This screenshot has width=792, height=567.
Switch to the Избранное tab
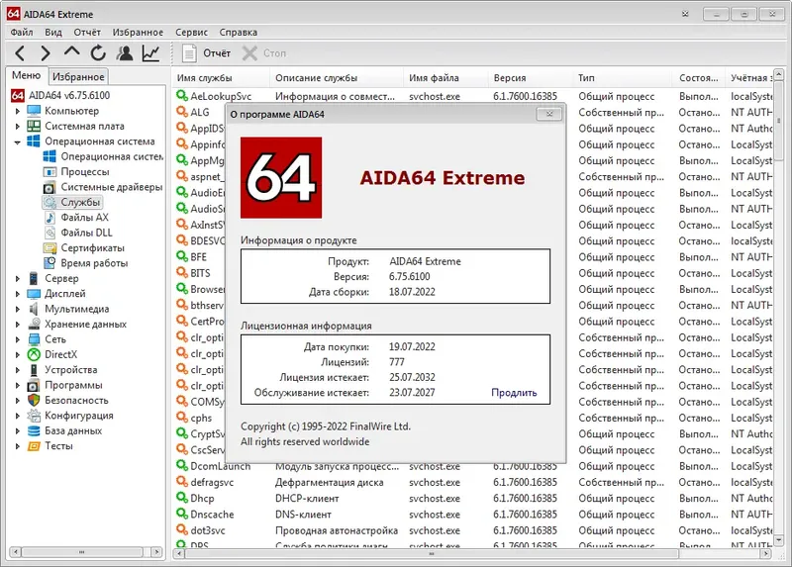point(78,77)
